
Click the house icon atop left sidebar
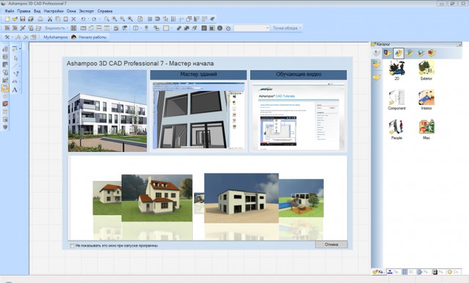(x=5, y=49)
